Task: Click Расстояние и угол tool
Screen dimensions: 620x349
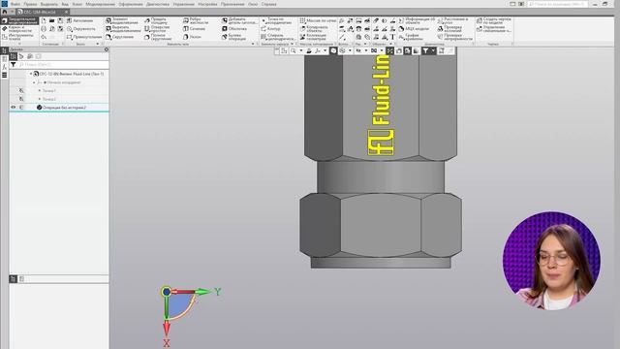Action: pyautogui.click(x=453, y=20)
